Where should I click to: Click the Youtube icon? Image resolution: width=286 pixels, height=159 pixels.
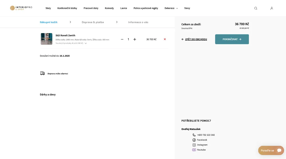point(194,150)
